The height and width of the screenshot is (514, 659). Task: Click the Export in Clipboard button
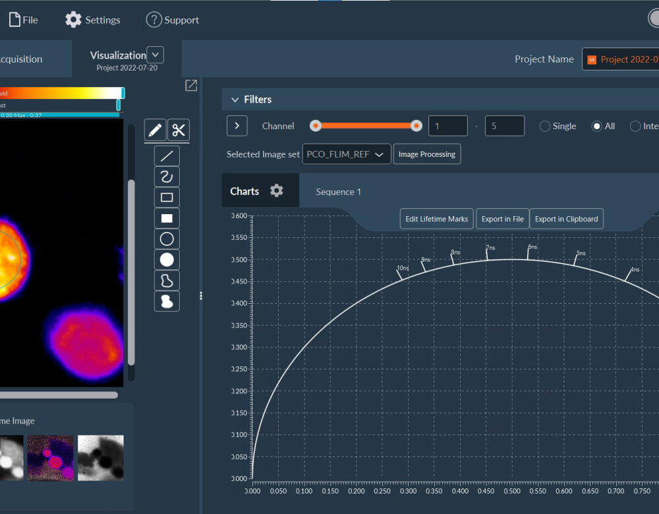tap(566, 219)
